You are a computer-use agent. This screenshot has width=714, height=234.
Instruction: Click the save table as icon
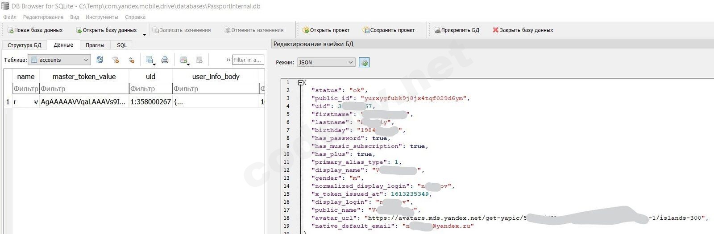point(150,60)
